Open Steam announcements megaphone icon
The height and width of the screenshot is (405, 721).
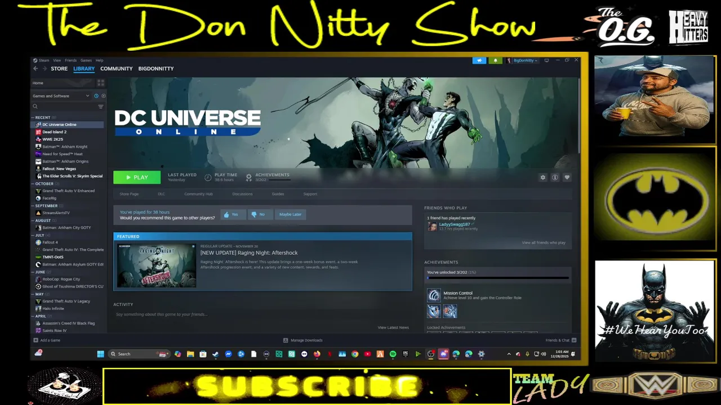[479, 60]
